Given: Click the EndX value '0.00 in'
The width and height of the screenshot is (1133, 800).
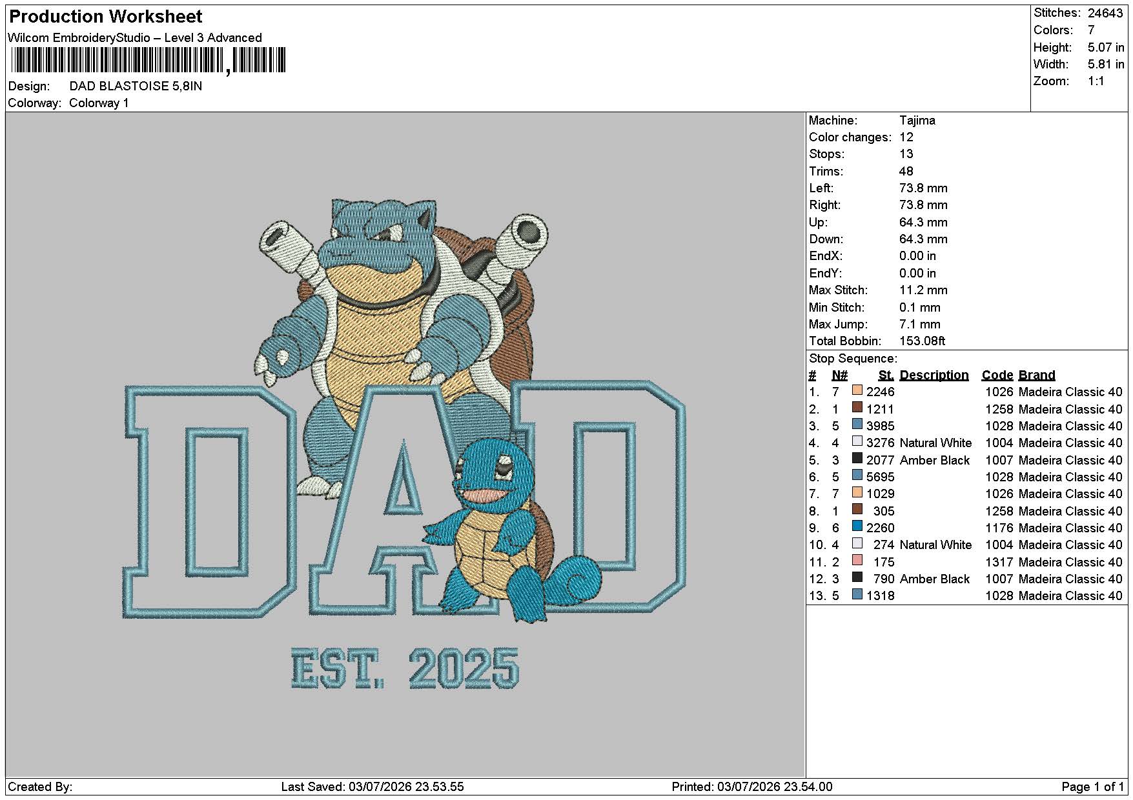Looking at the screenshot, I should pos(917,255).
